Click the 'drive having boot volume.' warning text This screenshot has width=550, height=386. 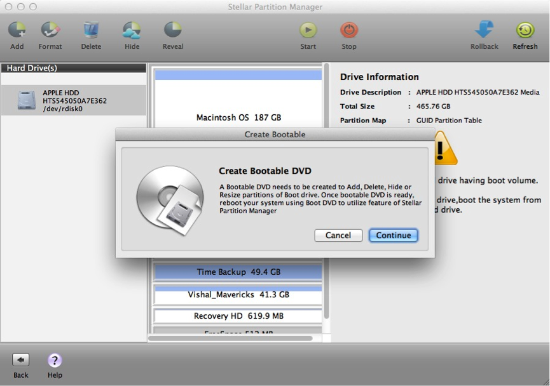pos(488,181)
